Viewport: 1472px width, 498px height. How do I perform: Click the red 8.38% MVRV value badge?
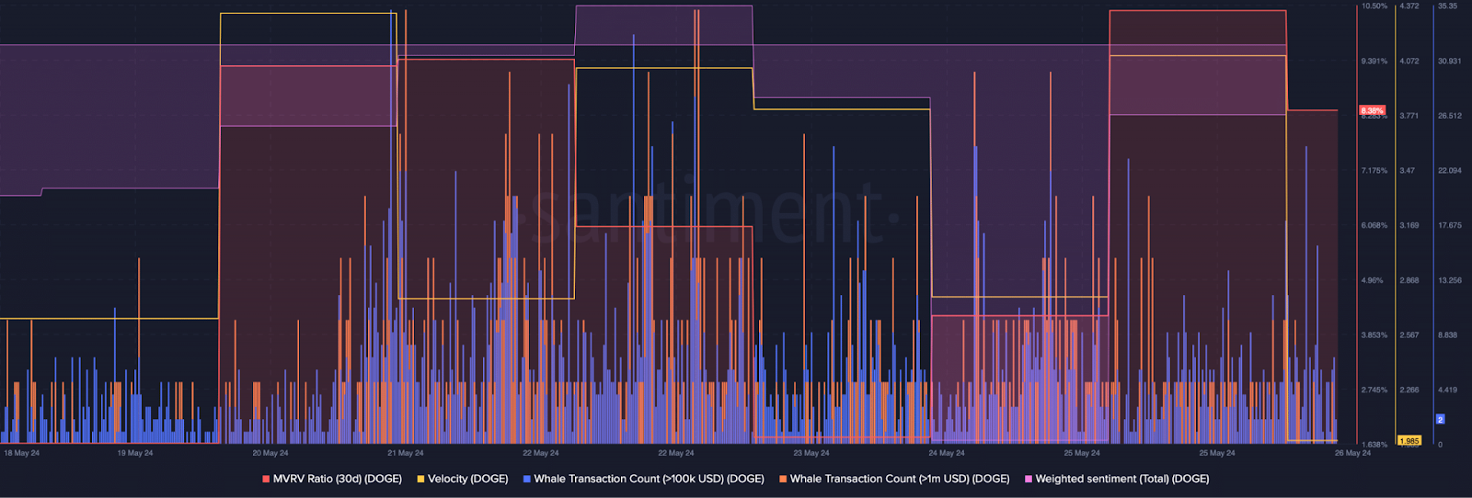[1373, 110]
